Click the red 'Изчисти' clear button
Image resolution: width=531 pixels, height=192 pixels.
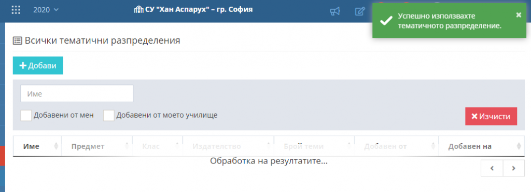[491, 116]
